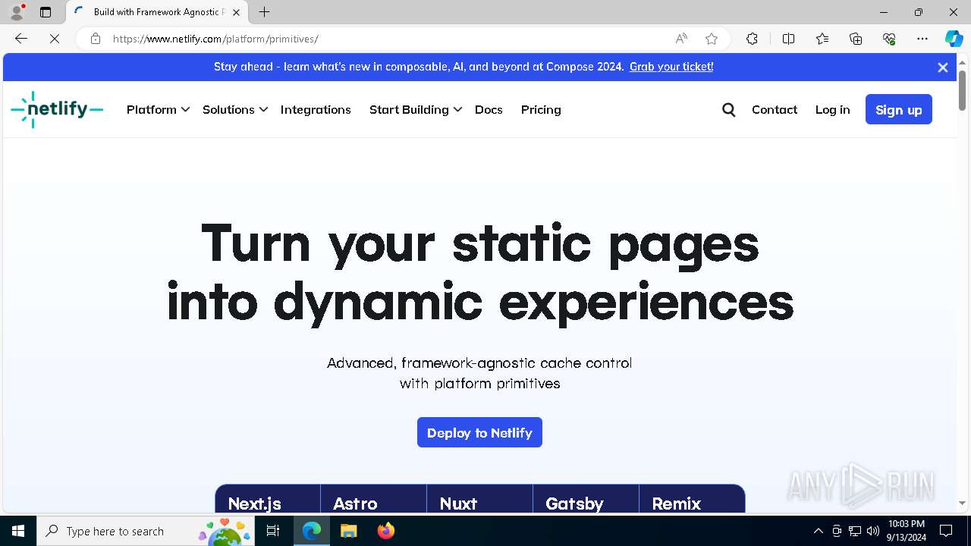This screenshot has width=971, height=546.
Task: Select the Gatsby framework tab
Action: (x=586, y=500)
